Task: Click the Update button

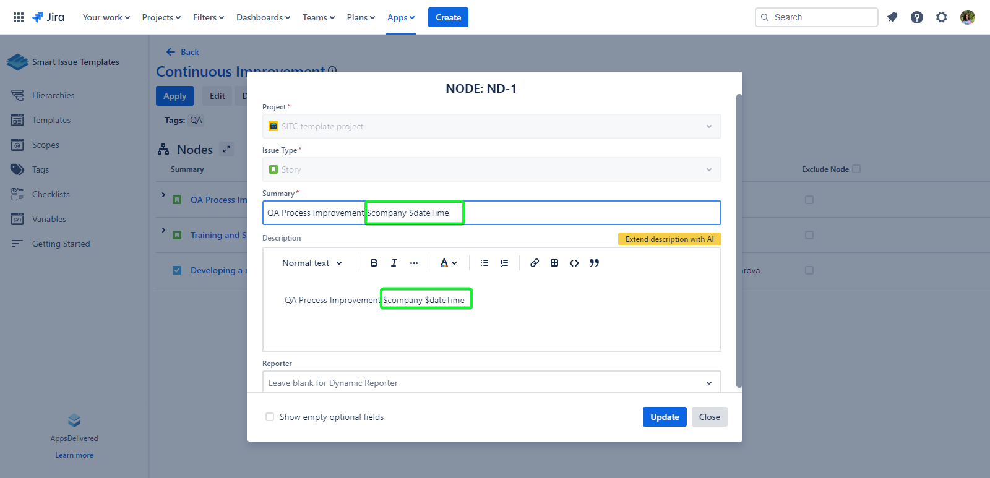Action: [x=665, y=417]
